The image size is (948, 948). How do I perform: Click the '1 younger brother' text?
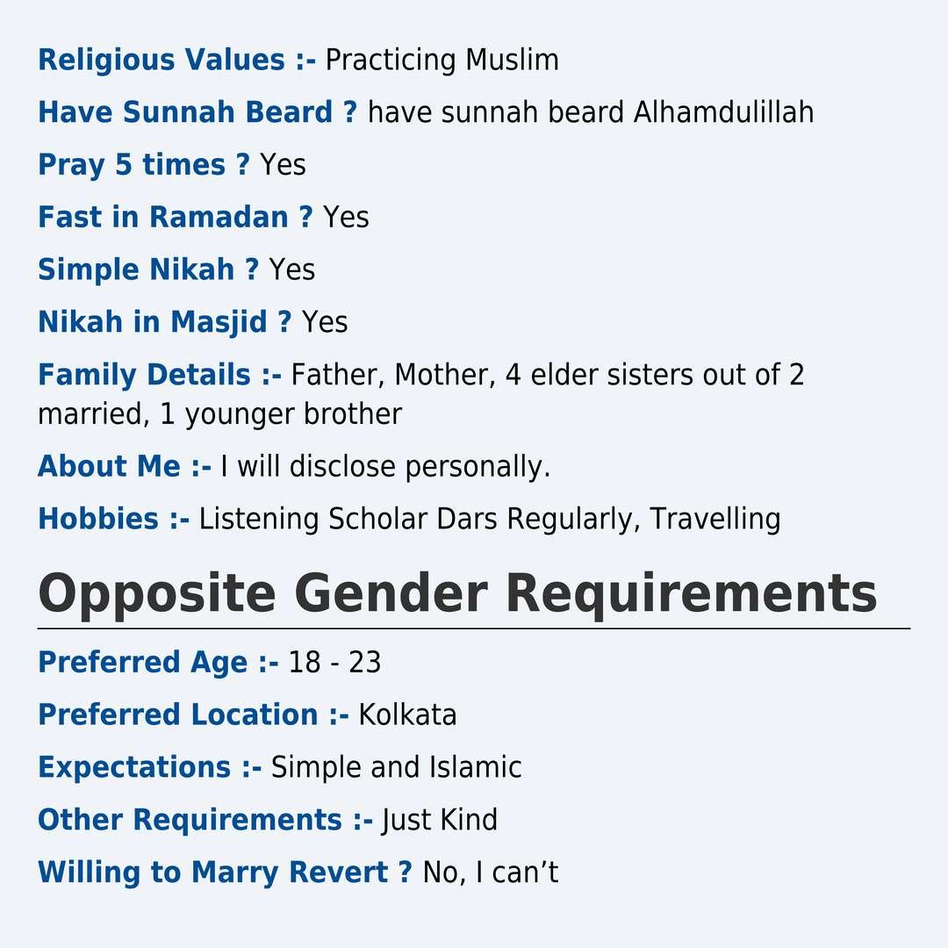click(x=281, y=414)
